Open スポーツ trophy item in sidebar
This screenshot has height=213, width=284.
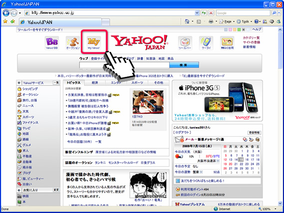click(28, 117)
